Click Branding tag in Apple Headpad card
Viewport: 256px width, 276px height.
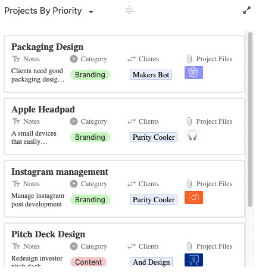point(90,137)
